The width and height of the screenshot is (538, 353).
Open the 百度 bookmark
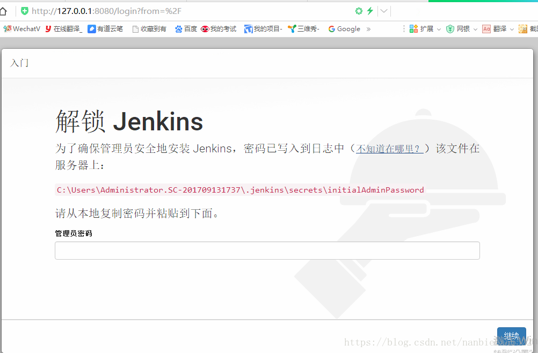186,29
